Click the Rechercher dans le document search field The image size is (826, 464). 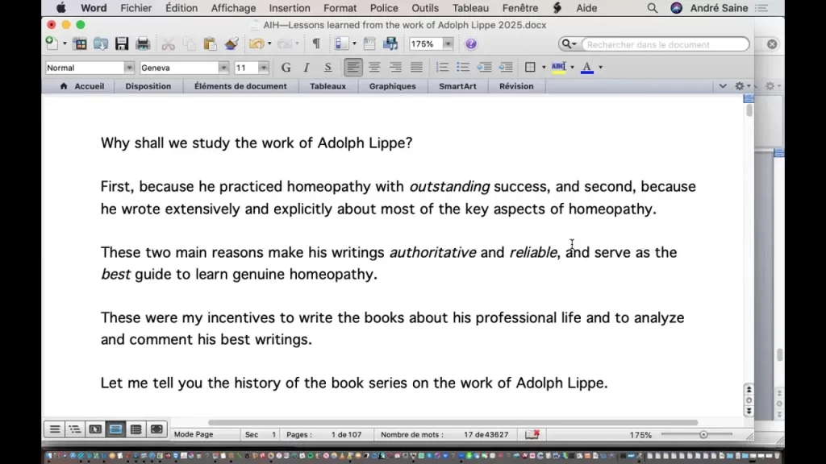[665, 44]
